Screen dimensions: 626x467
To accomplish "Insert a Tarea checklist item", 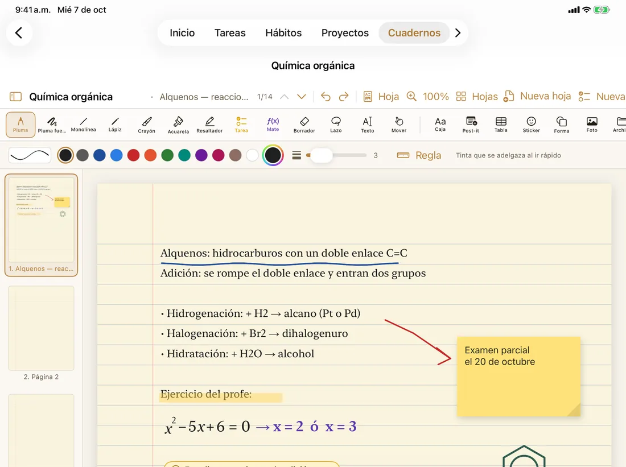I will (x=241, y=125).
